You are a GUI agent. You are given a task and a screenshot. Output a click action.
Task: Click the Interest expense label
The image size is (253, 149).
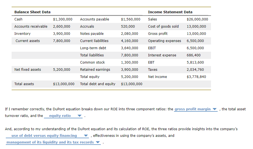[162, 55]
